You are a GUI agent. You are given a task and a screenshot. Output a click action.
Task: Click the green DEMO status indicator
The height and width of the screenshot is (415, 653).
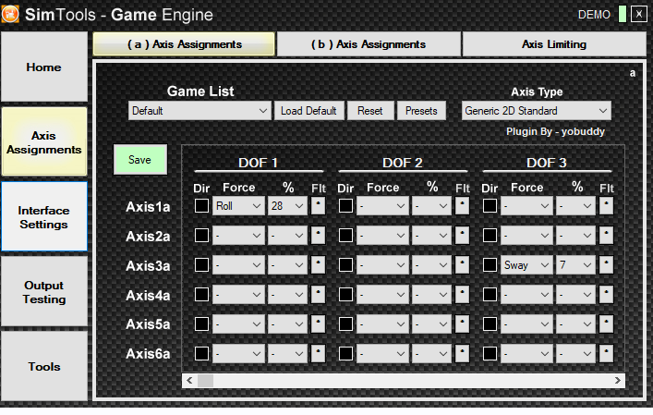(x=623, y=14)
